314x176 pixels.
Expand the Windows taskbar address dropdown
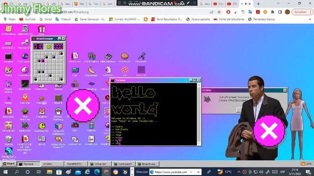pyautogui.click(x=191, y=172)
